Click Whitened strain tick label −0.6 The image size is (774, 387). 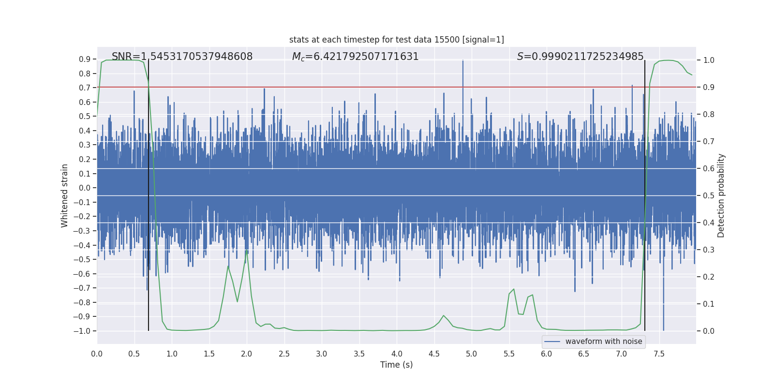point(82,274)
